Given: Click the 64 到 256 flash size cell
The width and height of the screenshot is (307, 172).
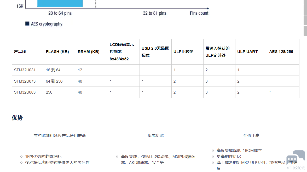Looking at the screenshot, I should click(x=54, y=81).
